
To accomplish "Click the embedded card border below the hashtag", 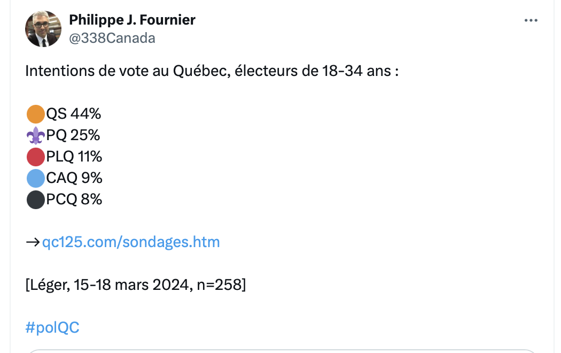I will coord(282,351).
